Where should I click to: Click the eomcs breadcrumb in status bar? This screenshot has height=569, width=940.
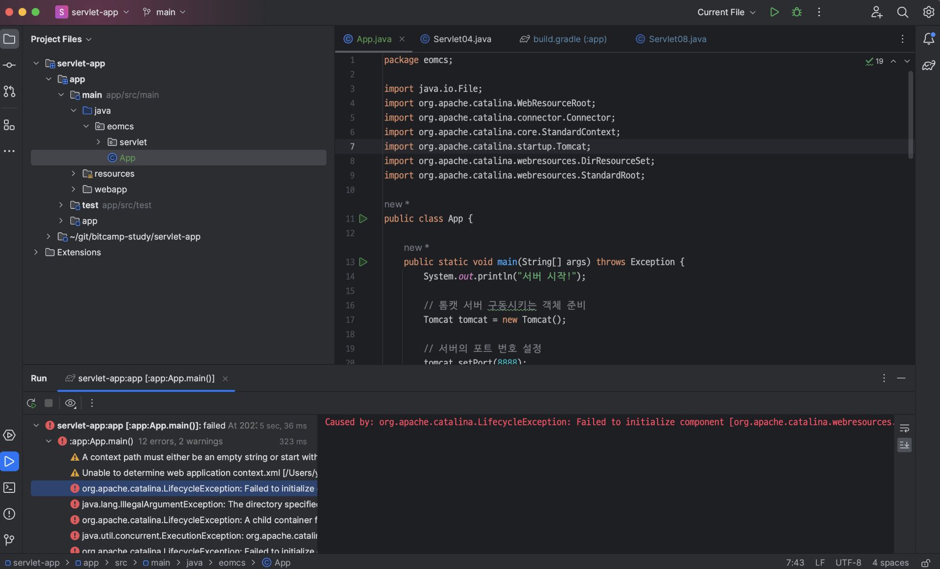[232, 563]
